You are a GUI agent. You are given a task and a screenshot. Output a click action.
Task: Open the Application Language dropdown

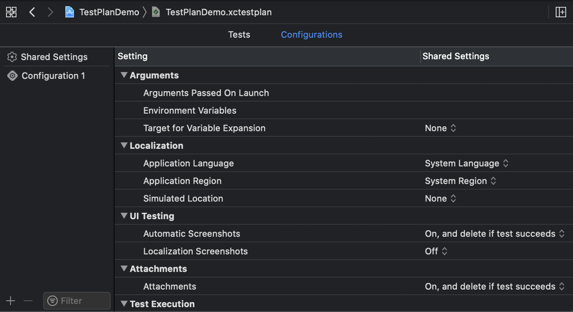click(x=467, y=163)
